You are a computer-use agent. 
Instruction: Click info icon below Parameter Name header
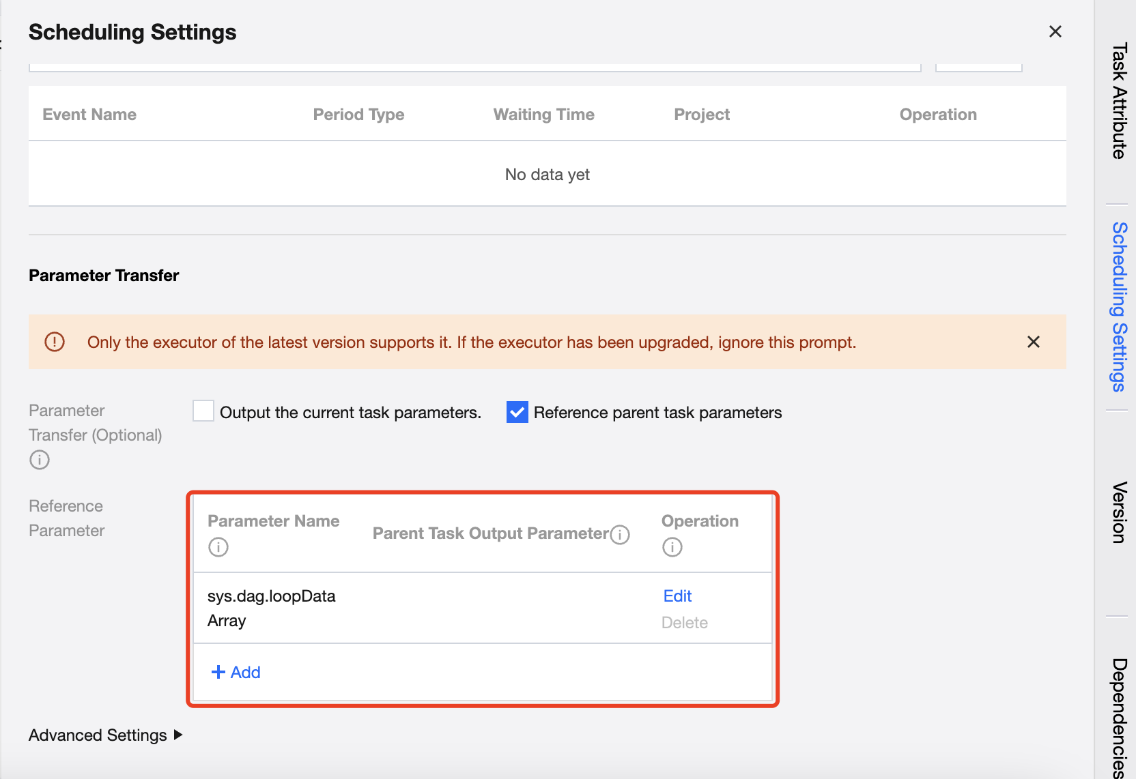click(218, 547)
